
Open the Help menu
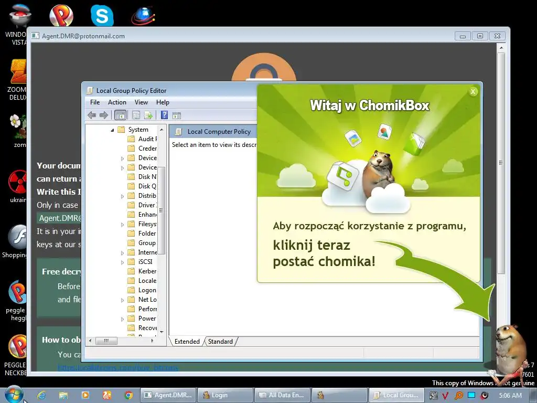click(163, 102)
